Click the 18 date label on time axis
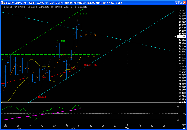The height and width of the screenshot is (130, 187). (152, 126)
